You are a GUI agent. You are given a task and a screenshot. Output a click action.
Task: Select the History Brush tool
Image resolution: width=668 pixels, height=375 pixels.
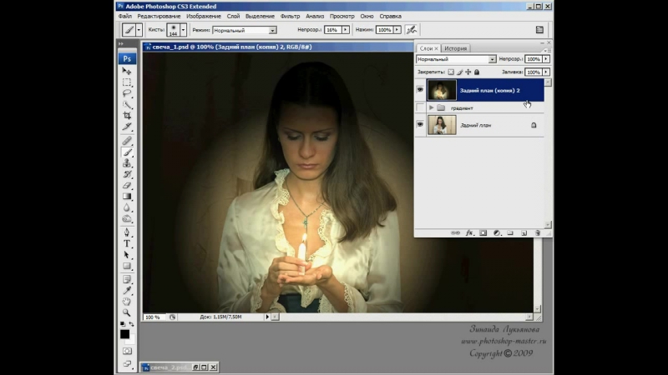tap(127, 174)
